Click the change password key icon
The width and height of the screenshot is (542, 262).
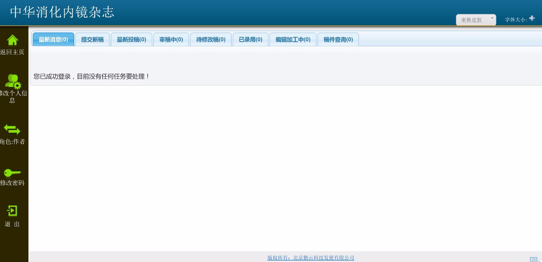click(12, 173)
